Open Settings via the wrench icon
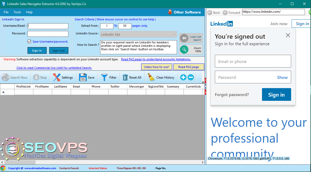The height and width of the screenshot is (172, 311). pyautogui.click(x=56, y=78)
